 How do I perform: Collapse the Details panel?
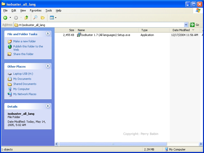tap(48, 106)
